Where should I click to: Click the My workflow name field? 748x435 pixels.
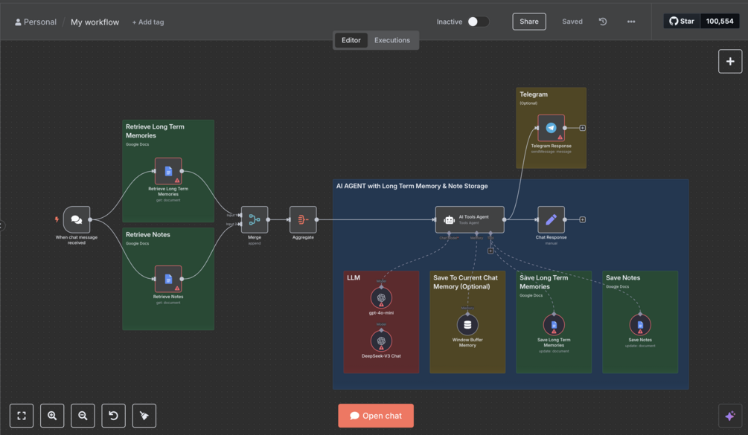[x=95, y=22]
